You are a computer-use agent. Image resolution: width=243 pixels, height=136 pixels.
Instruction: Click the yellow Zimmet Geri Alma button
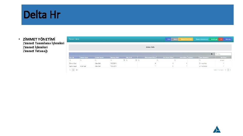(x=186, y=39)
